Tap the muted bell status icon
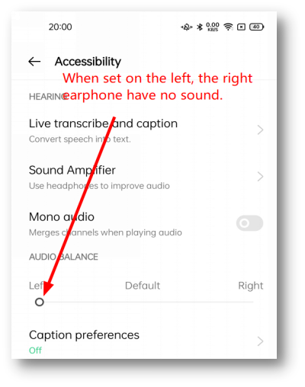Image resolution: width=305 pixels, height=387 pixels. 187,27
